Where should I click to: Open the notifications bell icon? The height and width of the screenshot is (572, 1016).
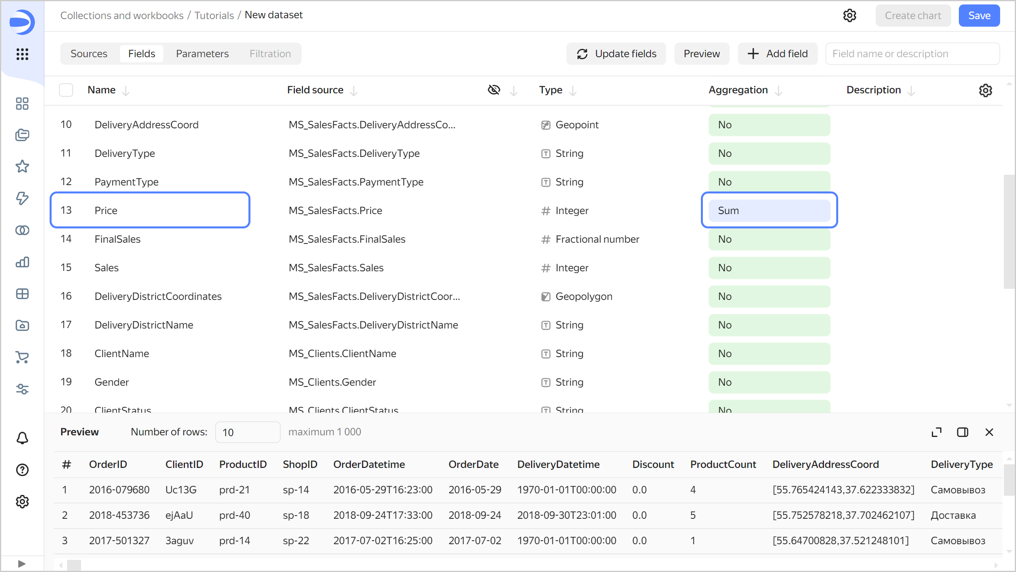click(x=22, y=438)
